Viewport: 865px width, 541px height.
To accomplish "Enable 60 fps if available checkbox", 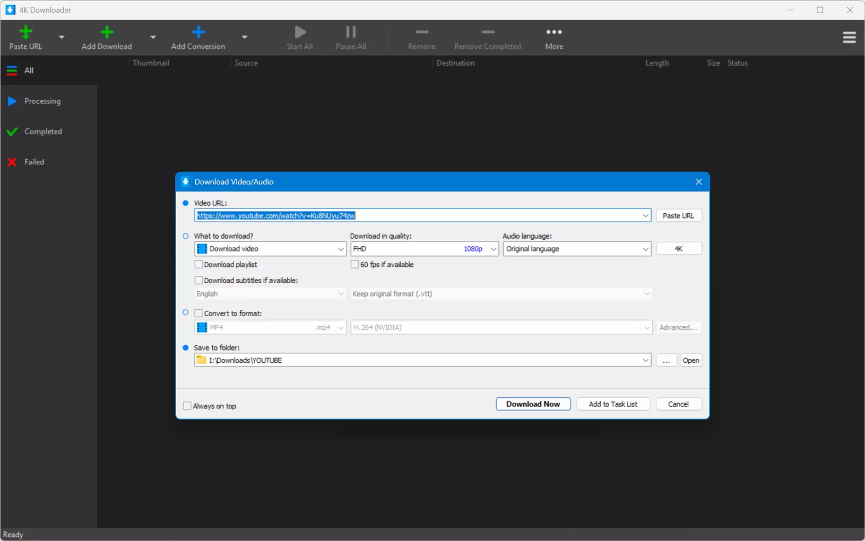I will pyautogui.click(x=354, y=265).
